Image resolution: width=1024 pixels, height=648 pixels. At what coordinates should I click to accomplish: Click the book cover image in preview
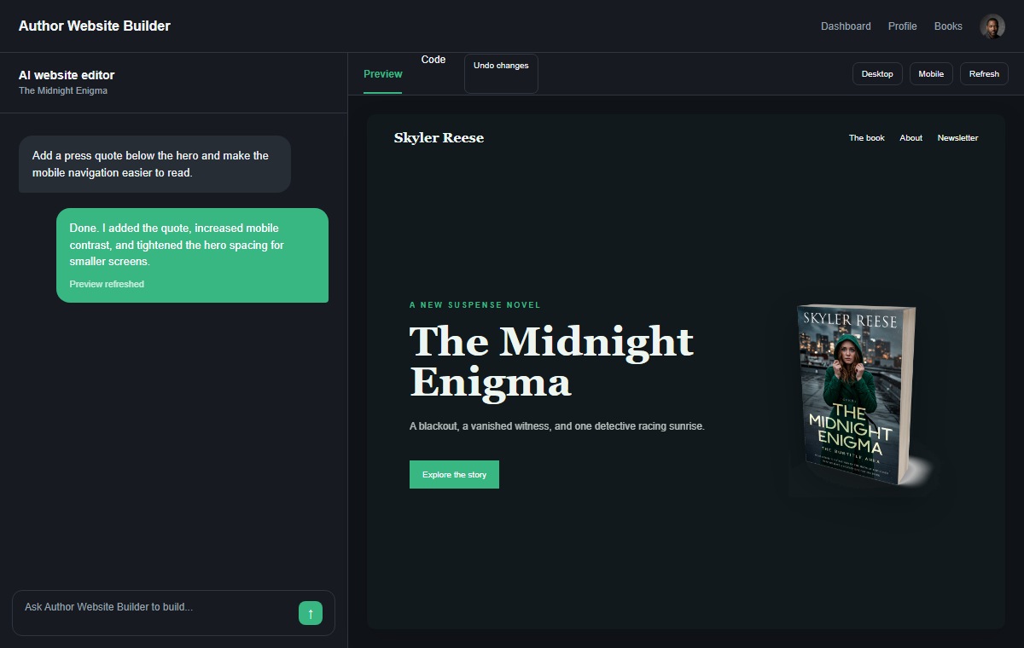[x=856, y=395]
